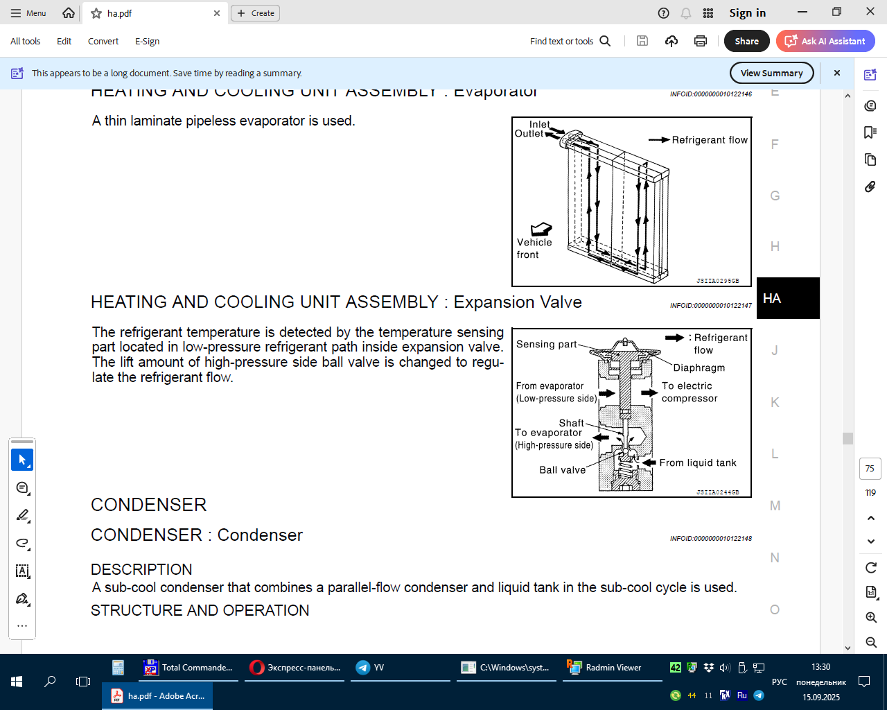Open the upload to cloud icon

pyautogui.click(x=671, y=41)
